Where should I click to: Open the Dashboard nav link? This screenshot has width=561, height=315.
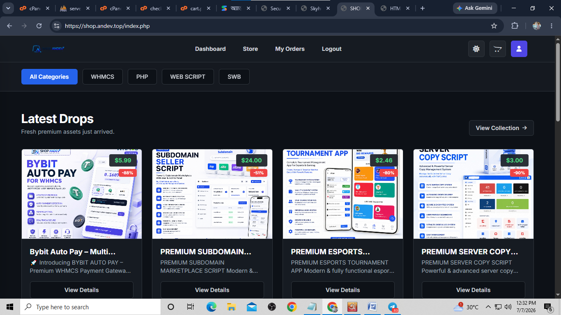tap(210, 49)
